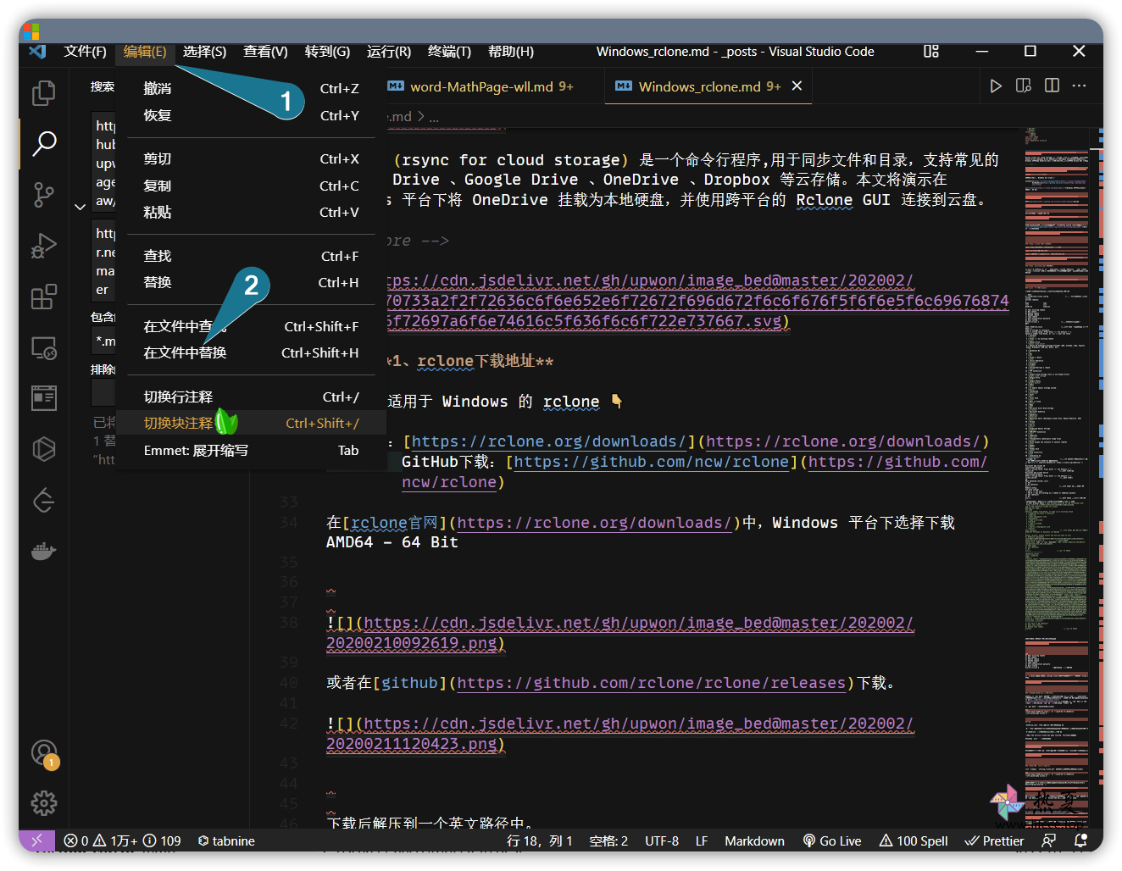Click the .md breadcrumb path
The height and width of the screenshot is (871, 1122).
[x=400, y=117]
